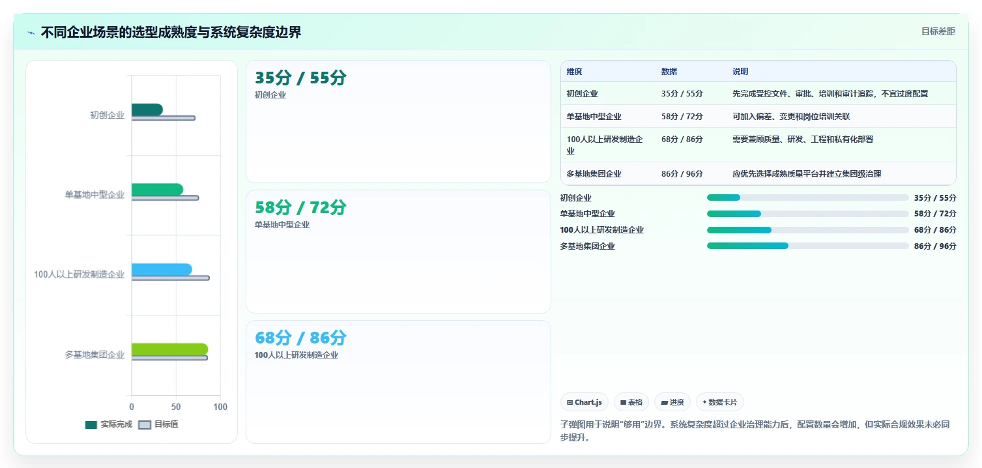The width and height of the screenshot is (982, 468).
Task: Click the 单基地中型企业 y-axis label in chart
Action: point(94,195)
